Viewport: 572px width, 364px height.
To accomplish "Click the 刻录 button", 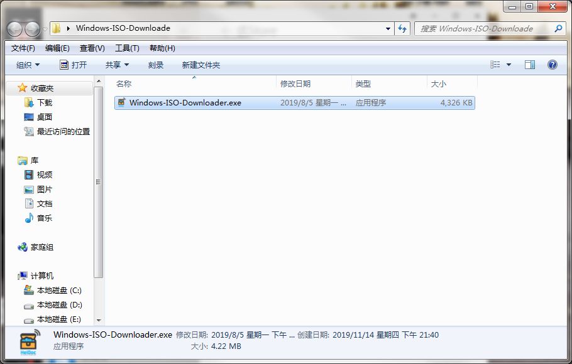I will 156,65.
